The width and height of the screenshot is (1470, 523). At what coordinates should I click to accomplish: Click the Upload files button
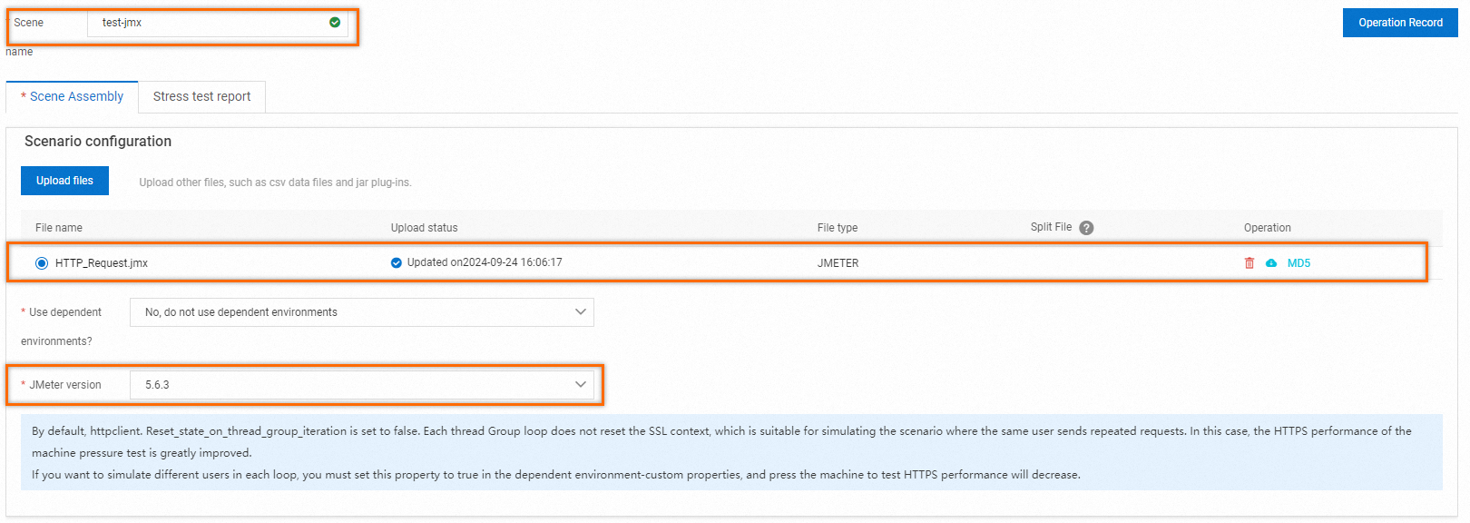pyautogui.click(x=64, y=181)
